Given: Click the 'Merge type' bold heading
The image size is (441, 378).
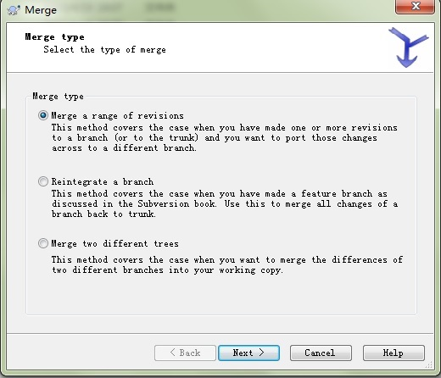Looking at the screenshot, I should coord(54,37).
